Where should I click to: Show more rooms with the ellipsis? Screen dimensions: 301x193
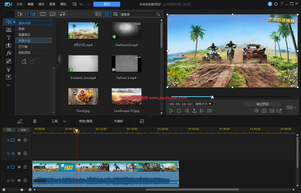(x=9, y=85)
